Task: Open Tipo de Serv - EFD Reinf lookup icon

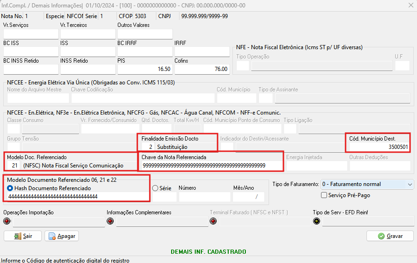Action: tap(316, 221)
